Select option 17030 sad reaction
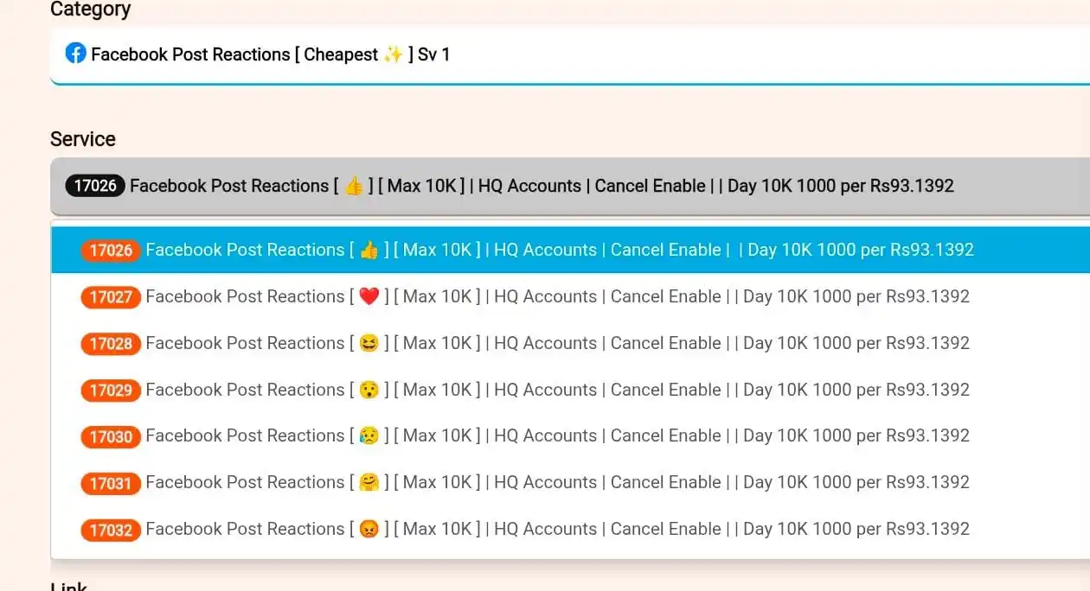 tap(570, 435)
